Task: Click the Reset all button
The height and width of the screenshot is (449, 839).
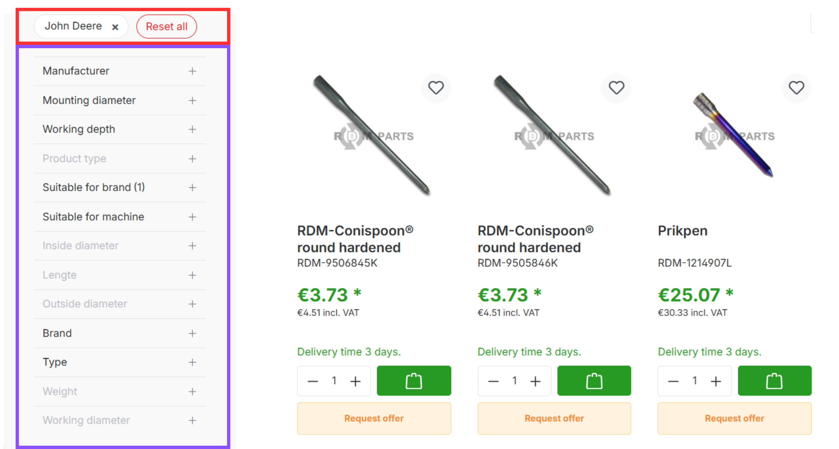Action: tap(166, 26)
